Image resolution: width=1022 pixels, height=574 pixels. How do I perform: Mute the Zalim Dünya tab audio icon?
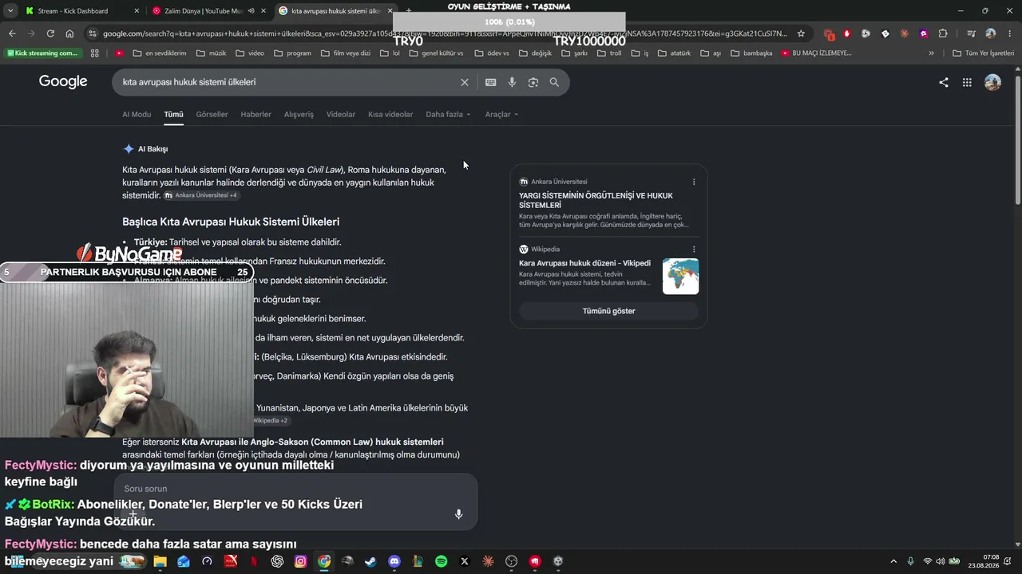coord(251,11)
